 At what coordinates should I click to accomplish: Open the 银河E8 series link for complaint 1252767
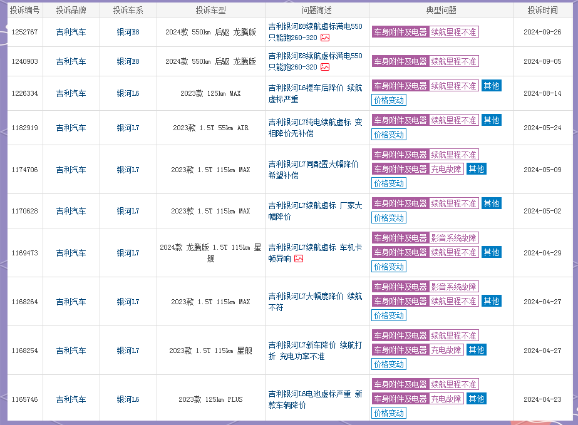(128, 32)
